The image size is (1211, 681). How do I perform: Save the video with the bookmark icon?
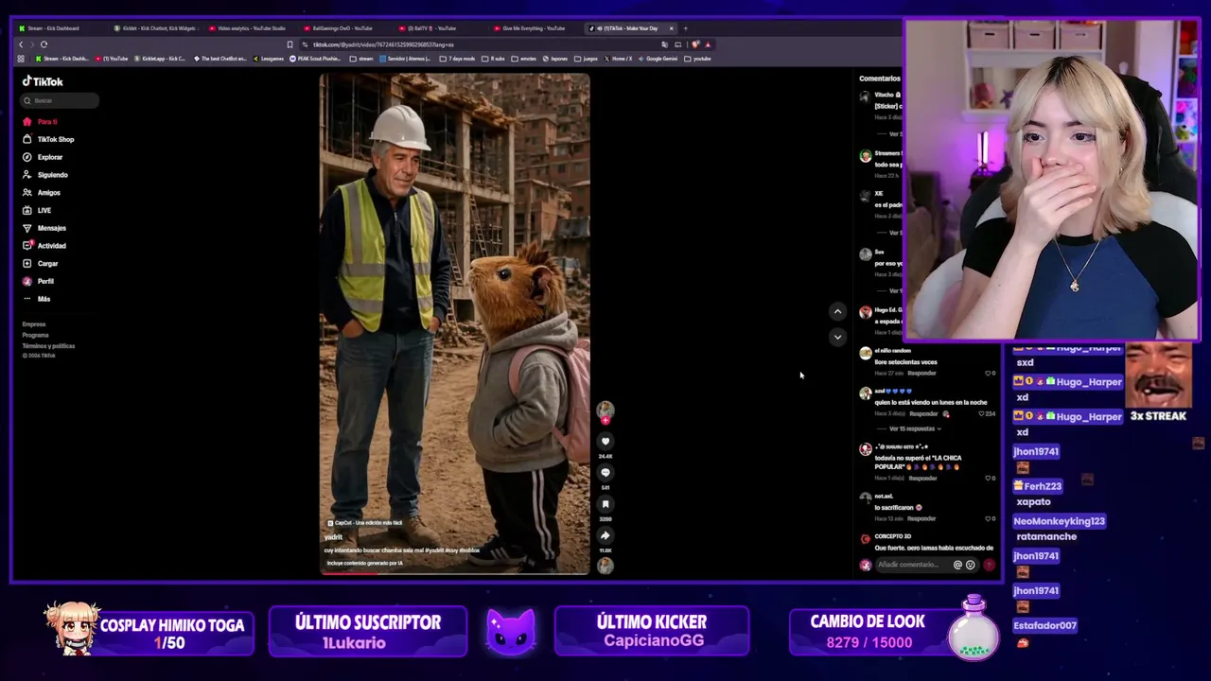[605, 504]
